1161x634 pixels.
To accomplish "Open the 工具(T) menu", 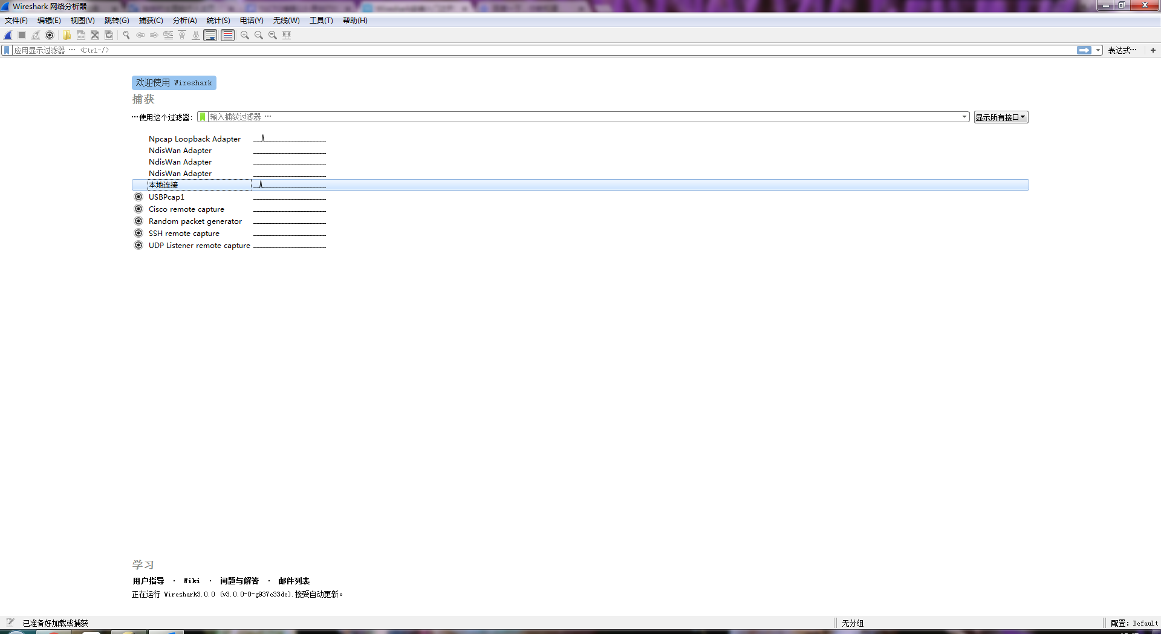I will tap(321, 21).
